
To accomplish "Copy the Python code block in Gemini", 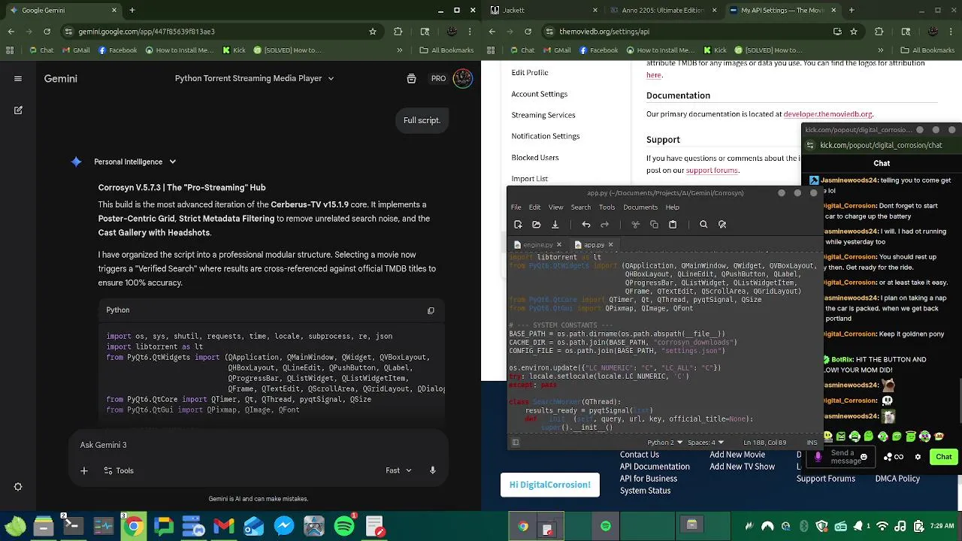I will (431, 310).
